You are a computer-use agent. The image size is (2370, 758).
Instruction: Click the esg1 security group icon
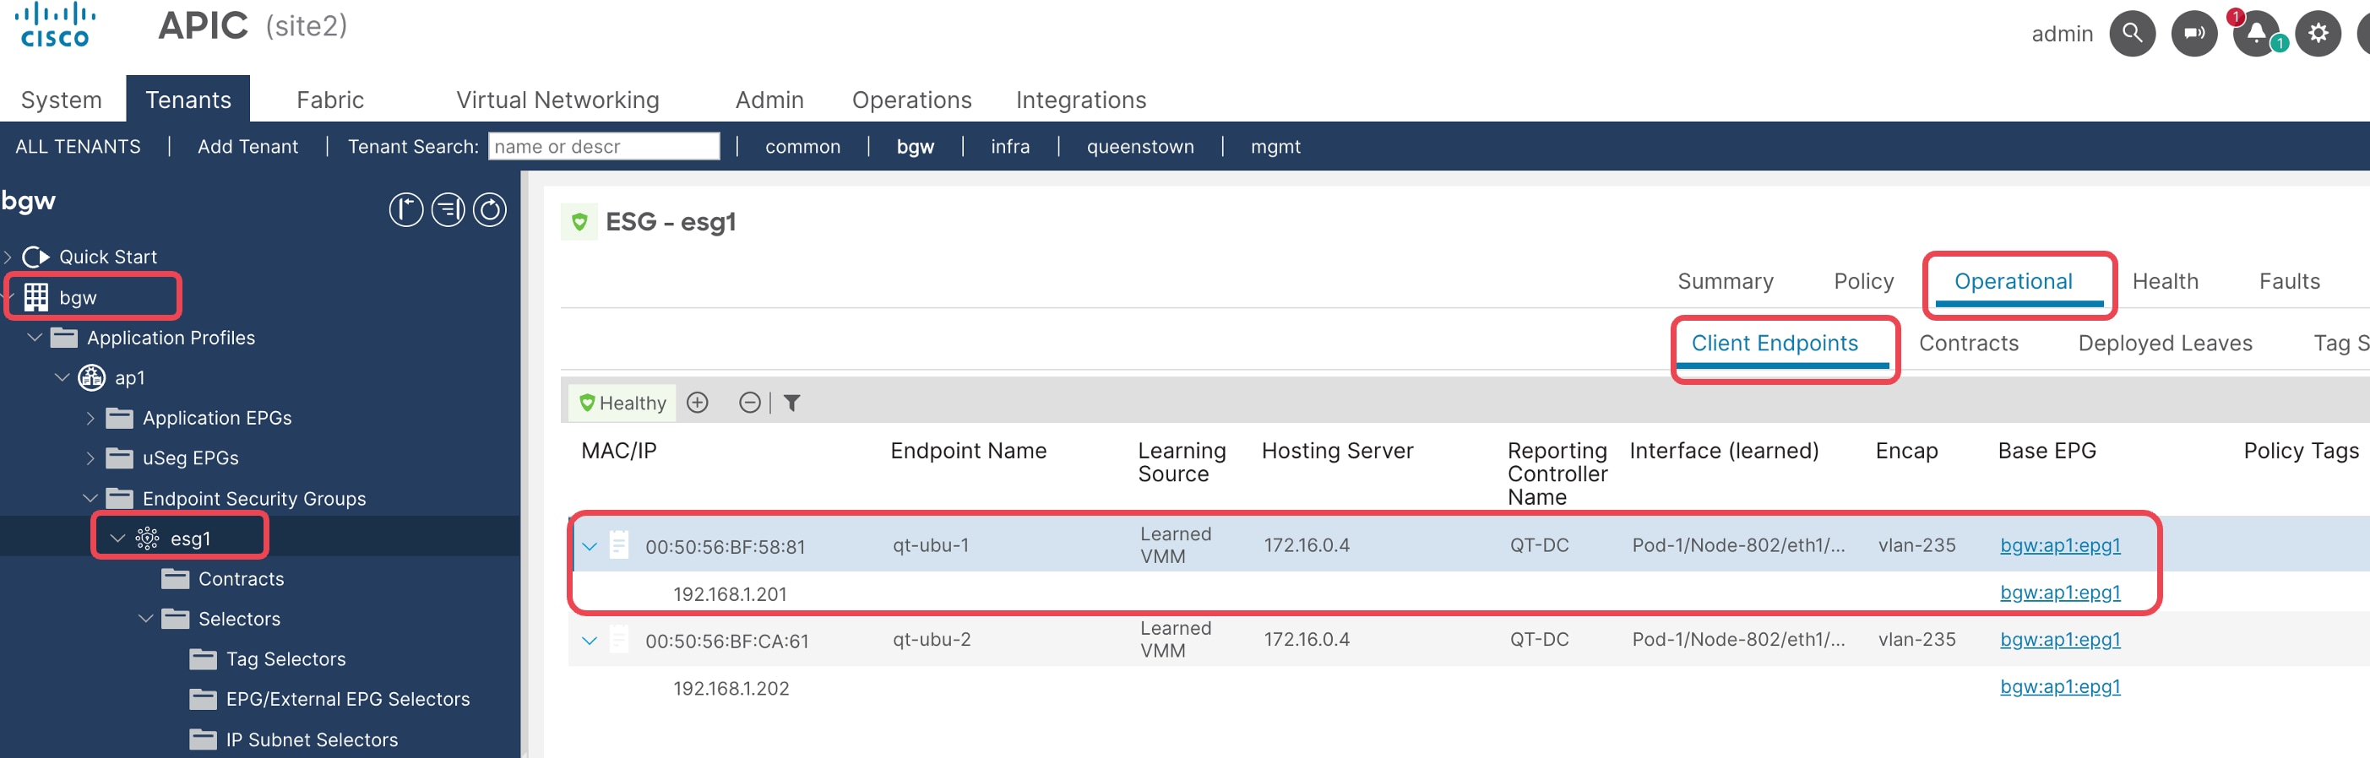tap(147, 539)
